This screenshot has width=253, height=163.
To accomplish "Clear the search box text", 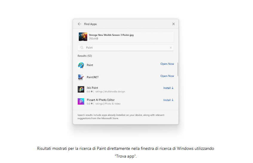I will (171, 48).
